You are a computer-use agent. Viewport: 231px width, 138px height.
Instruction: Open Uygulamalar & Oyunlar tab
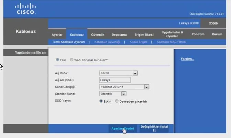tap(172, 34)
